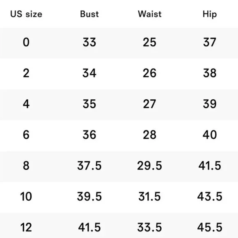Click the hip value 45.5
Viewport: 238px width, 238px height.
(x=210, y=227)
